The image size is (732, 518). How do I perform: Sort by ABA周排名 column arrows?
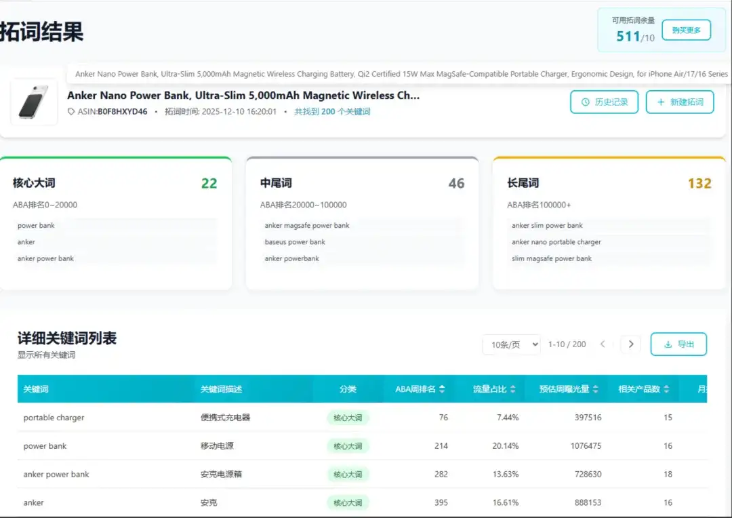(442, 389)
